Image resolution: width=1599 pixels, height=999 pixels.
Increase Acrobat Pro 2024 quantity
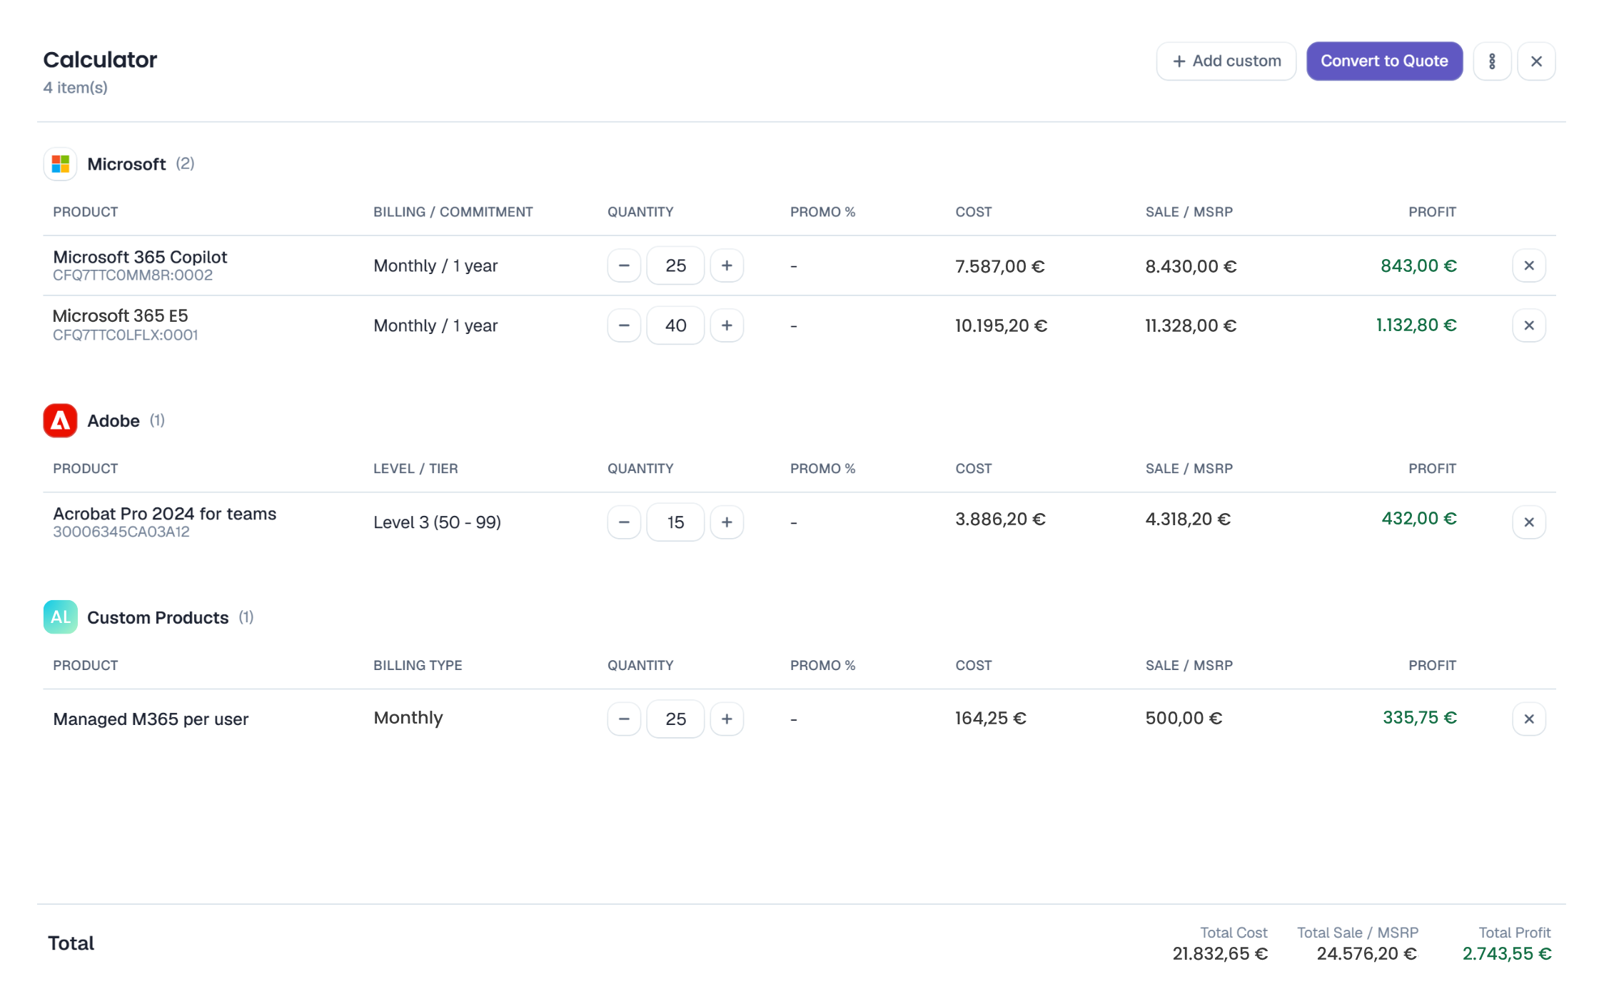coord(727,522)
